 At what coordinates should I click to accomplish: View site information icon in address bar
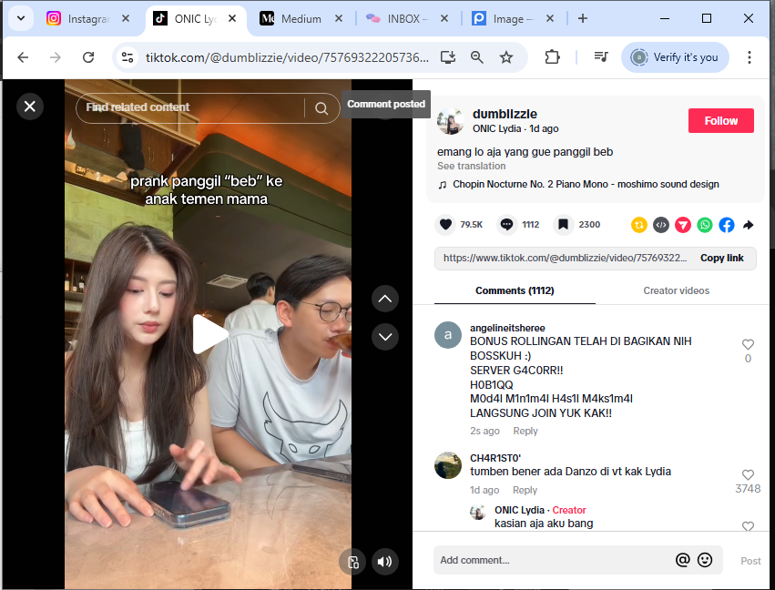pyautogui.click(x=127, y=57)
